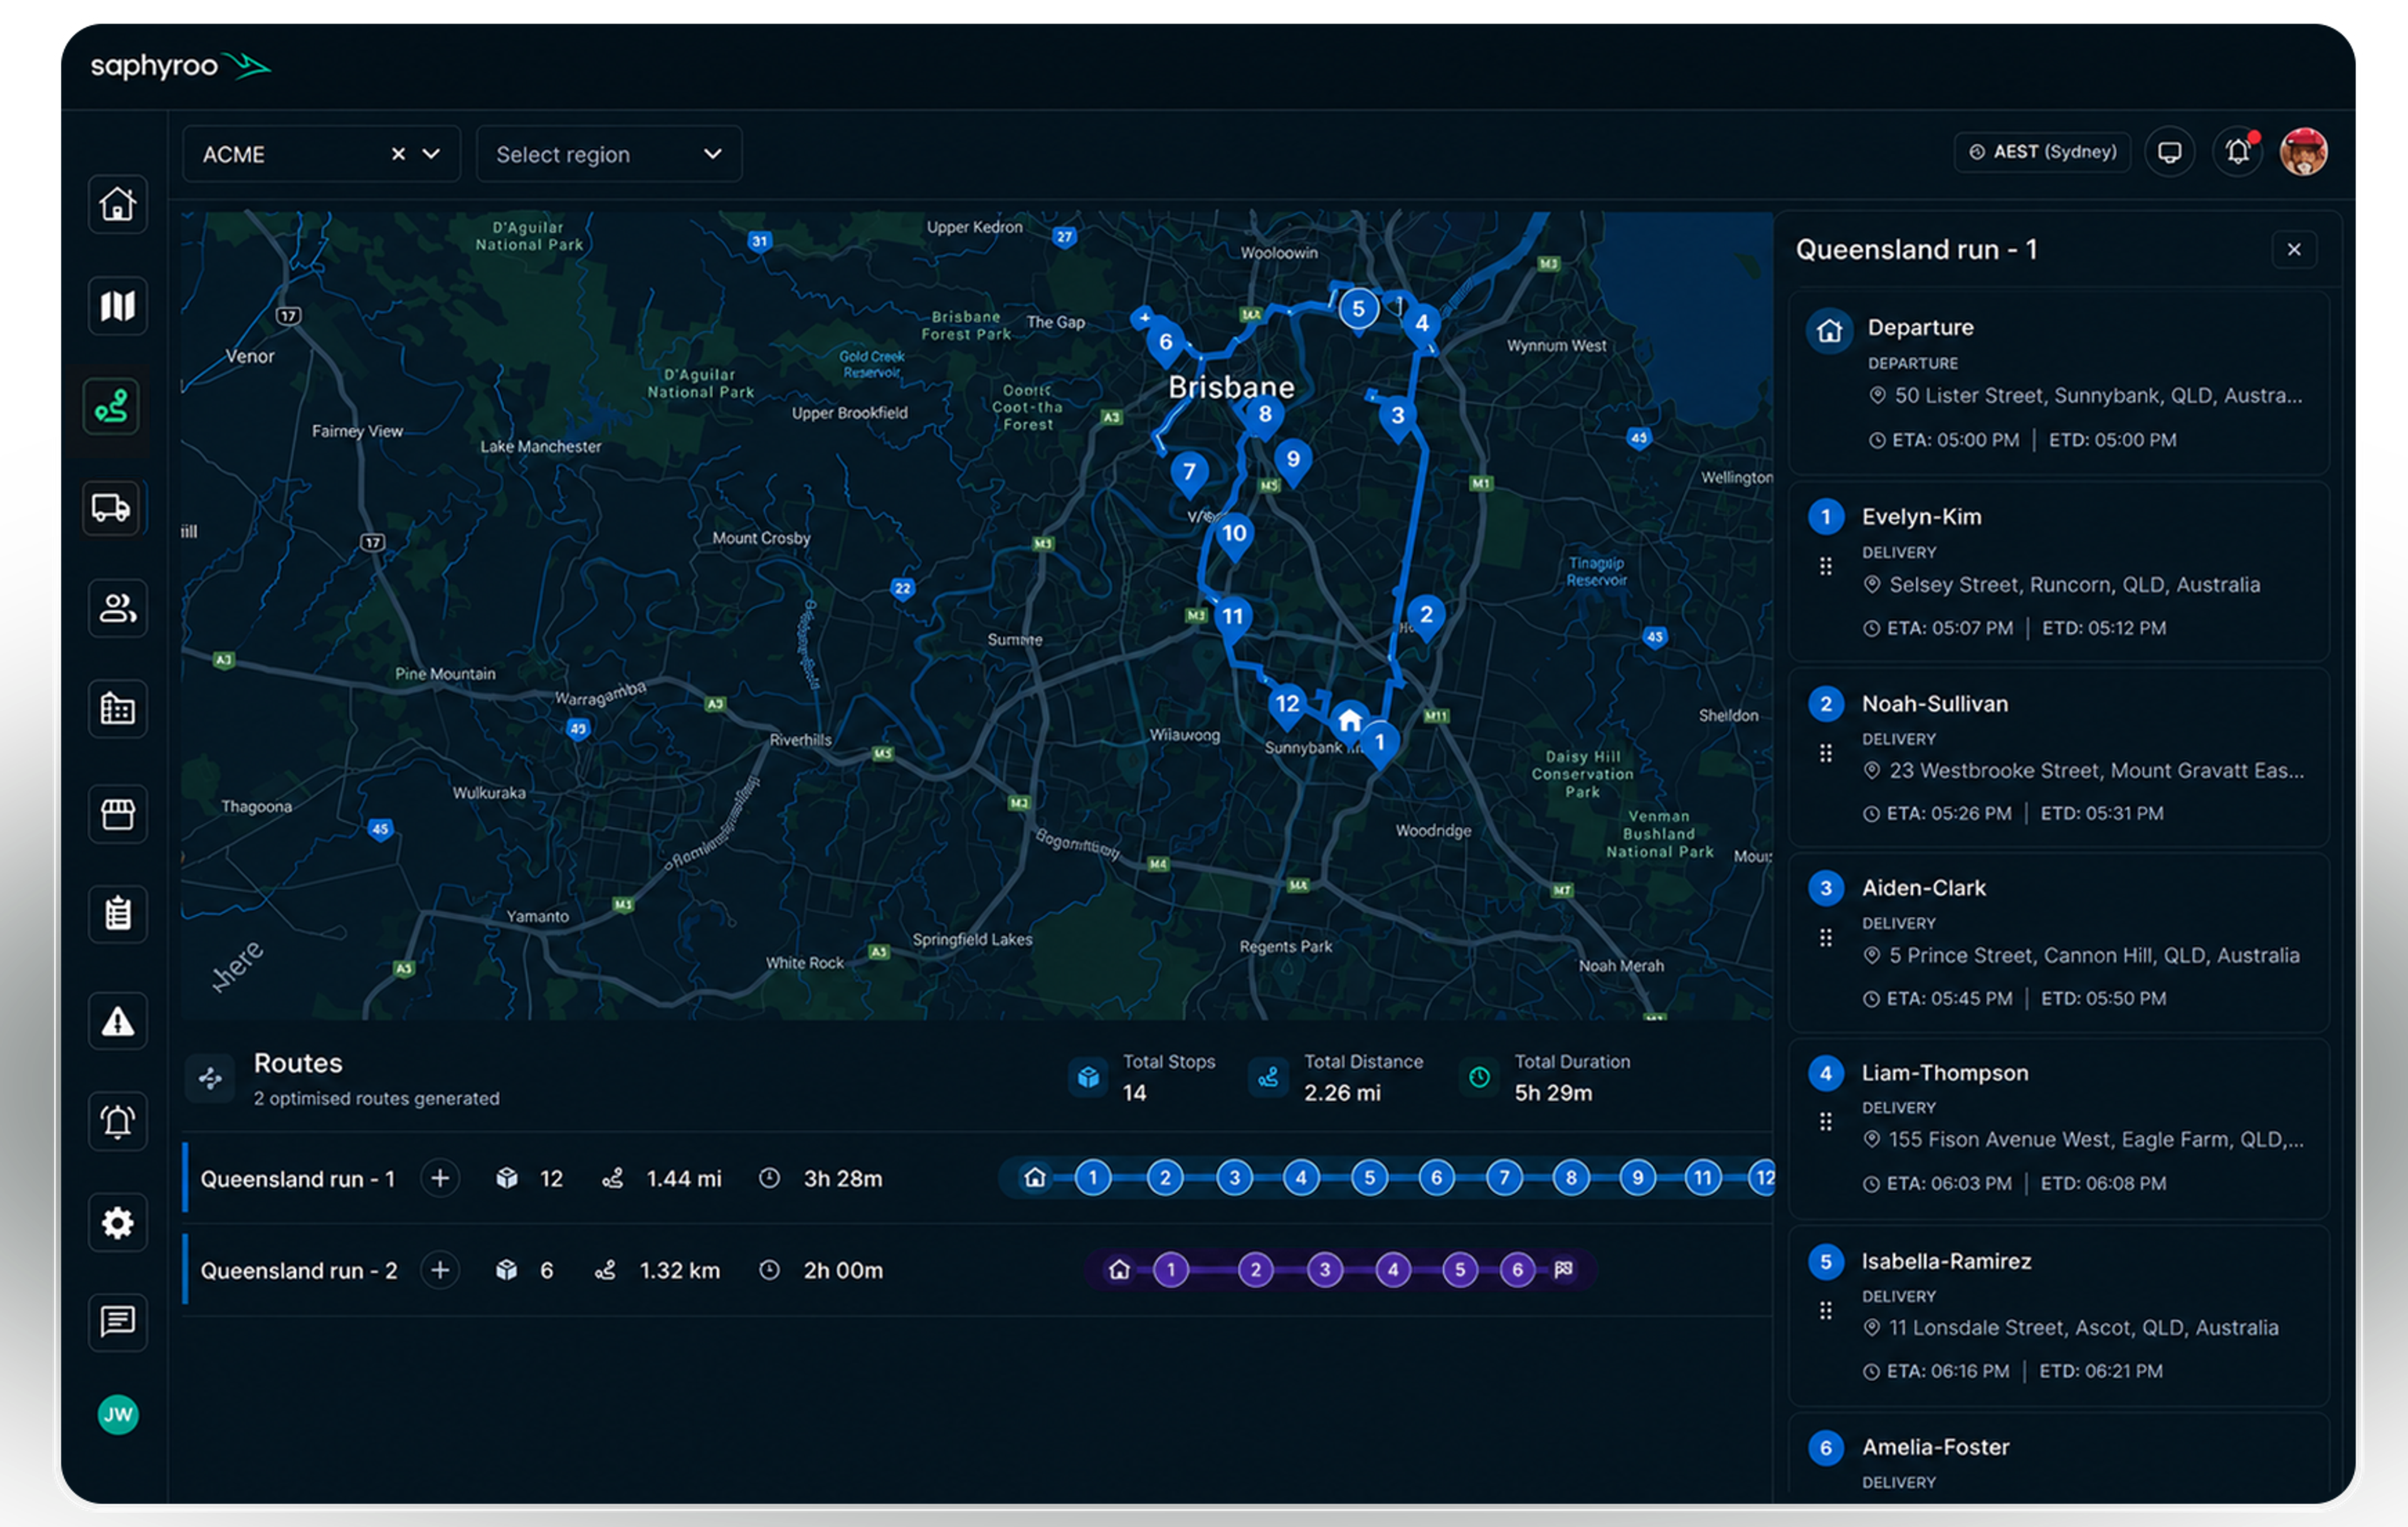Viewport: 2408px width, 1527px height.
Task: Grab the drag handle for Evelyn-Kim stop
Action: (x=1825, y=566)
